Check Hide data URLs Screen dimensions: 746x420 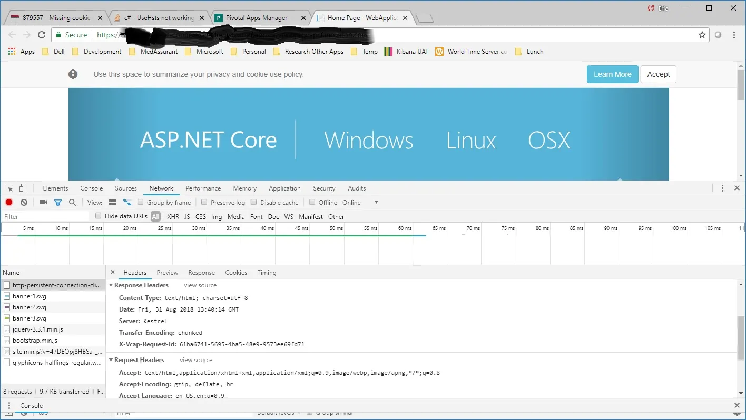point(99,216)
